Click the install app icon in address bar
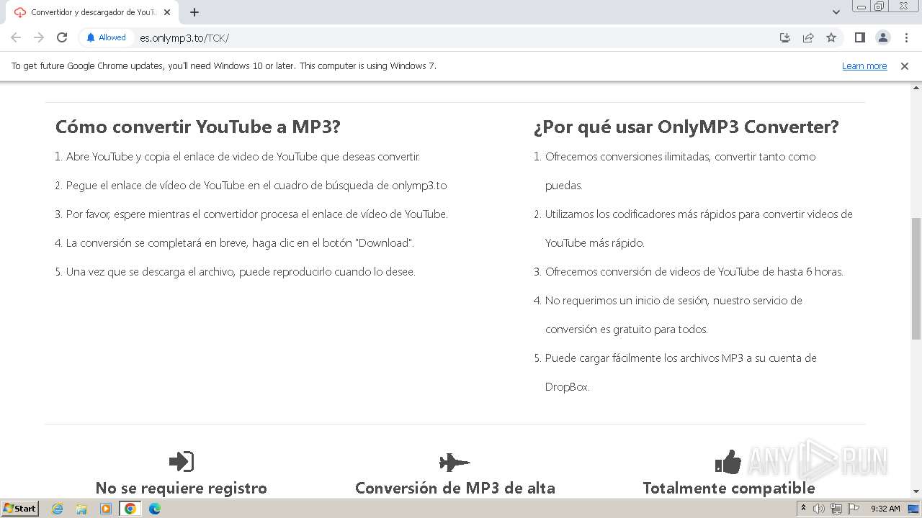Screen dimensions: 922x518 coord(785,37)
